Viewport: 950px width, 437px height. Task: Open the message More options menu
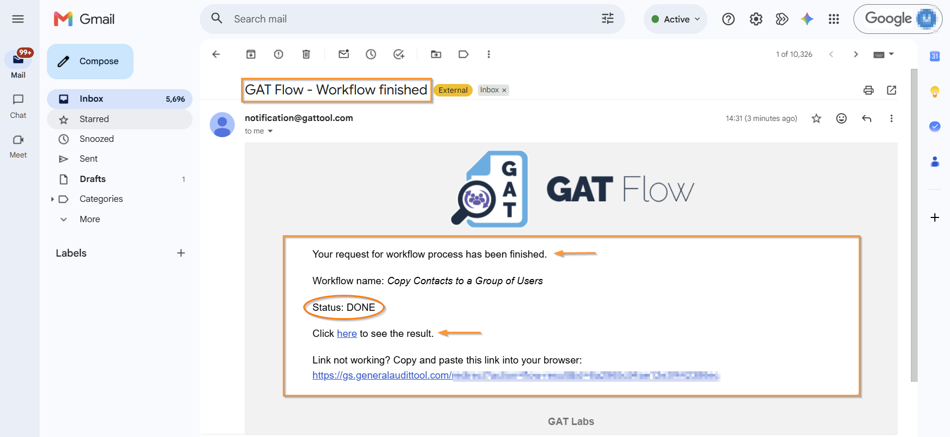pyautogui.click(x=891, y=118)
